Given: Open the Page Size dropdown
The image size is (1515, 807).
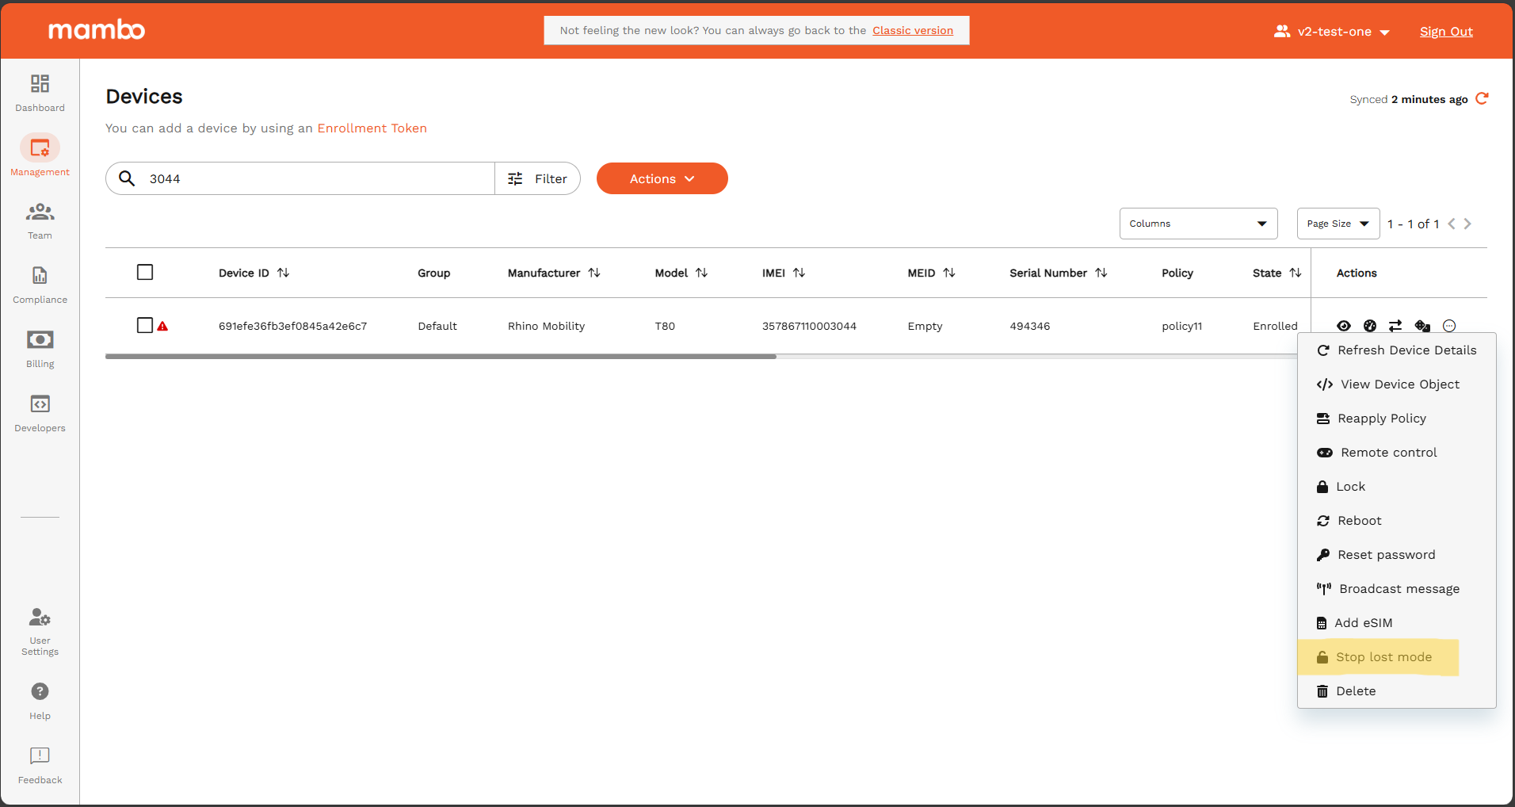Looking at the screenshot, I should pos(1338,224).
